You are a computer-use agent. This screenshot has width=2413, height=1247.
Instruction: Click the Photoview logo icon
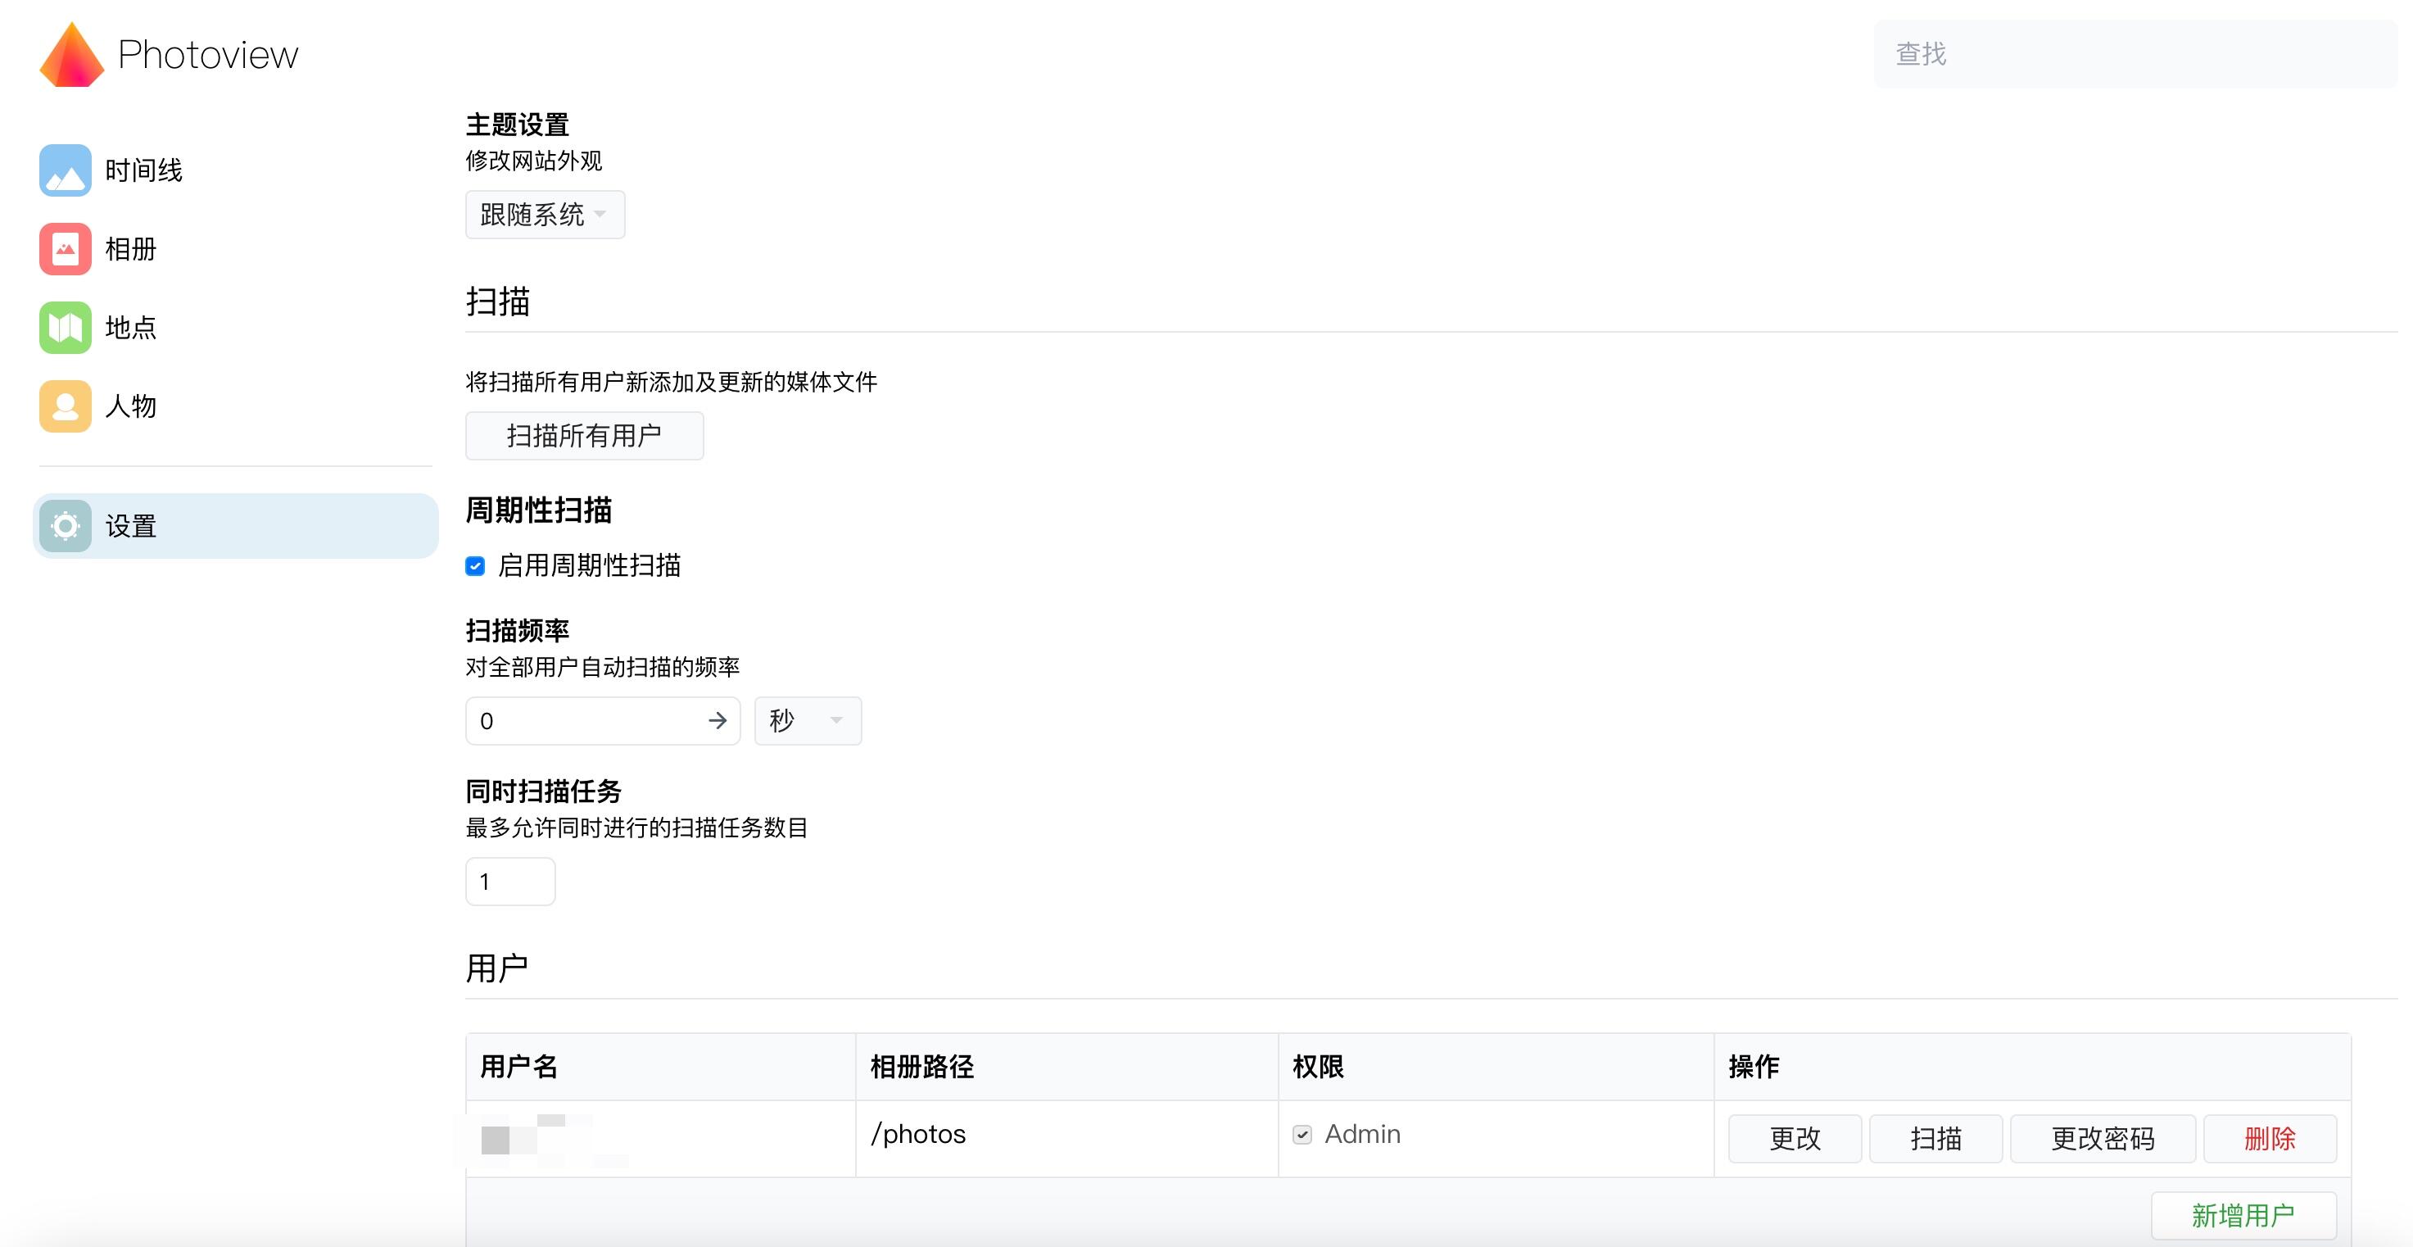click(x=72, y=53)
